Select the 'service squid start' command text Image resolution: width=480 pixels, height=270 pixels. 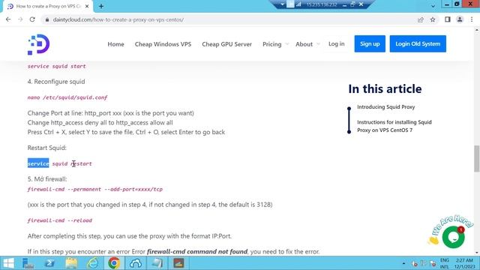click(x=57, y=66)
